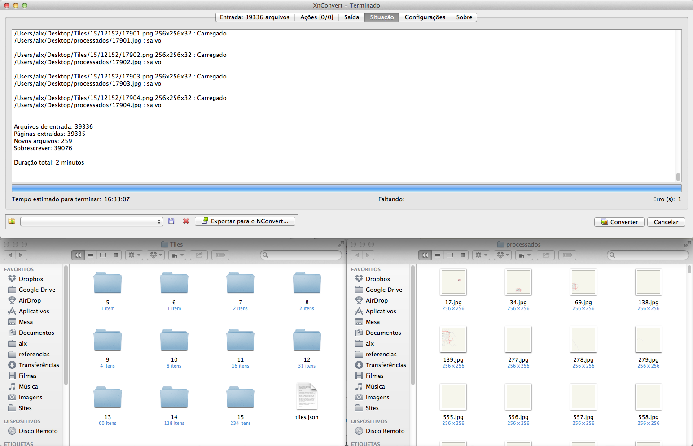This screenshot has height=446, width=693.
Task: Open AirDrop in the Tiles window sidebar
Action: pyautogui.click(x=30, y=300)
